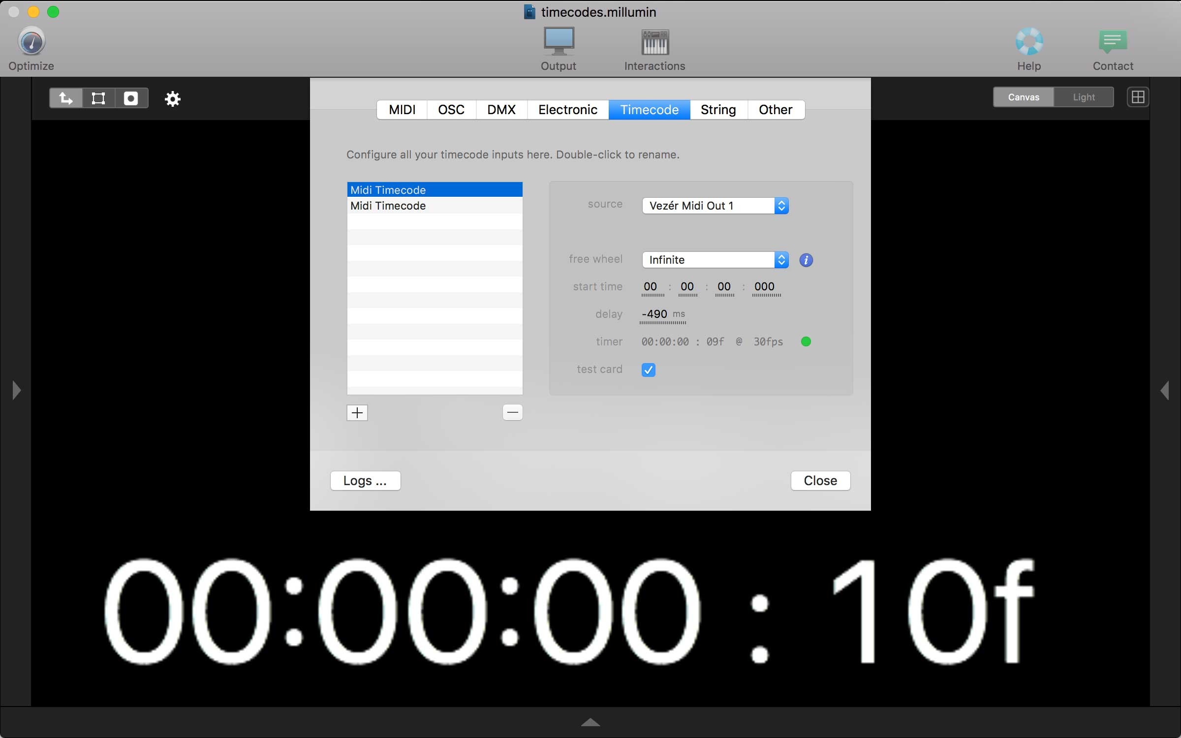
Task: Toggle the test card checkbox
Action: (648, 369)
